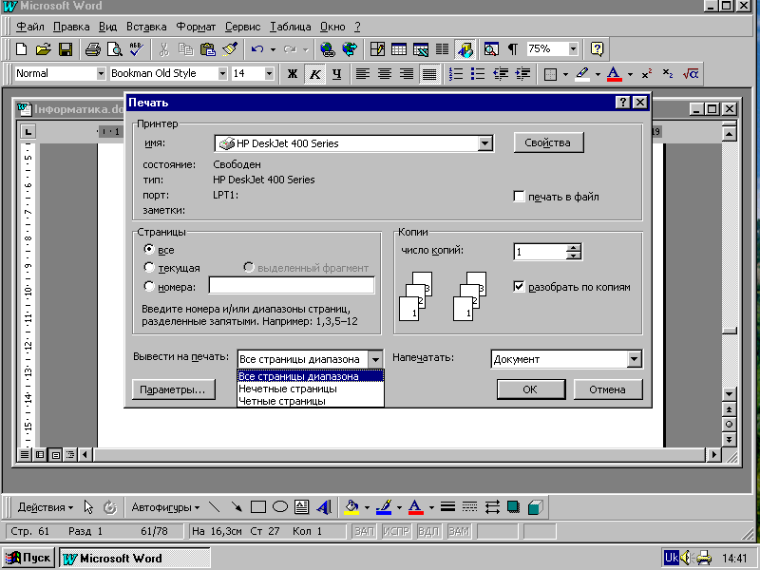Open the 75% zoom dropdown
Screen dimensions: 760x570
573,49
